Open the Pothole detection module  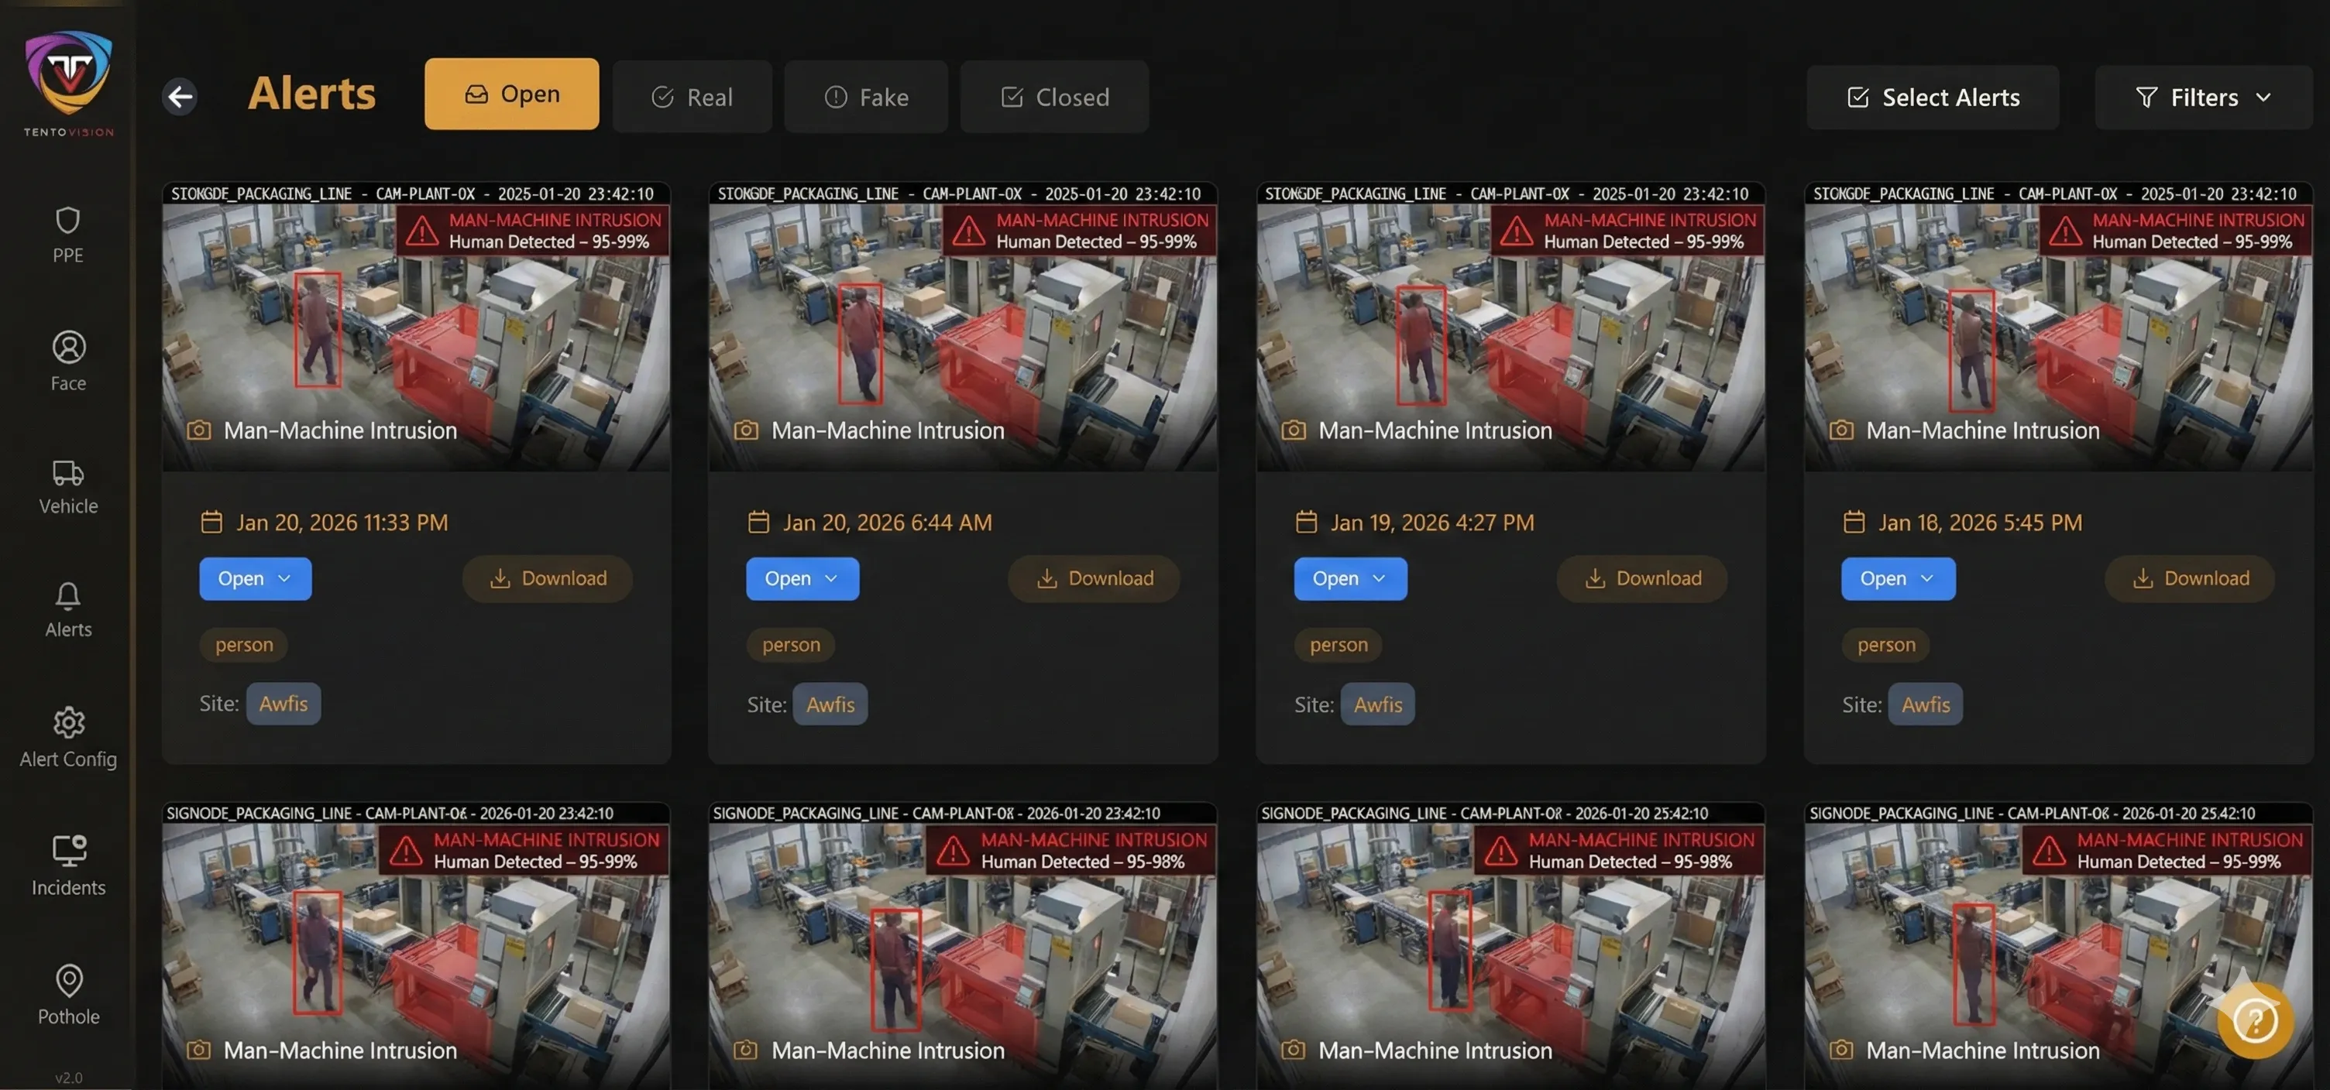pos(68,994)
